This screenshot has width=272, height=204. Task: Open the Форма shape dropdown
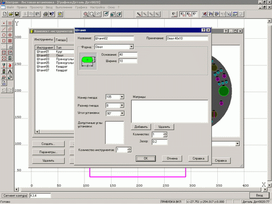(x=131, y=47)
